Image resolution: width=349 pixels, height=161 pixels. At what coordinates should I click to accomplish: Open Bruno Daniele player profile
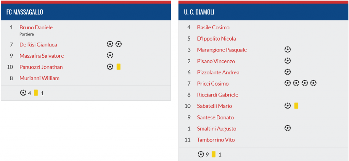[36, 27]
